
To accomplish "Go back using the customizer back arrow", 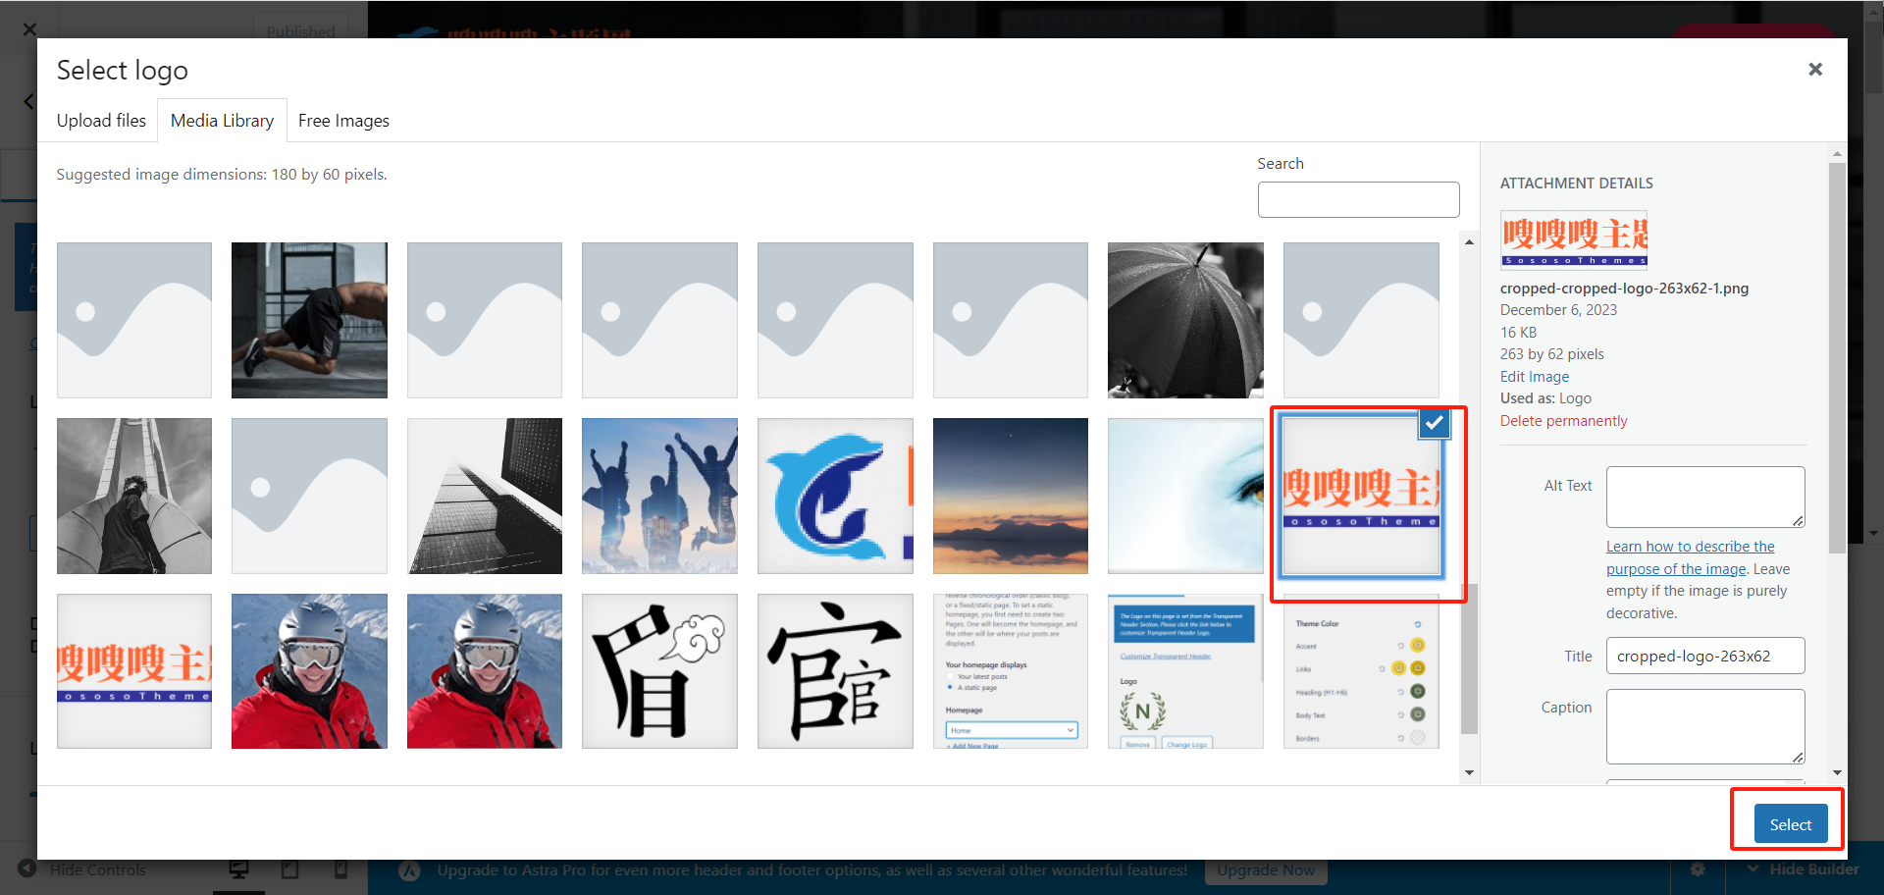I will (x=28, y=101).
